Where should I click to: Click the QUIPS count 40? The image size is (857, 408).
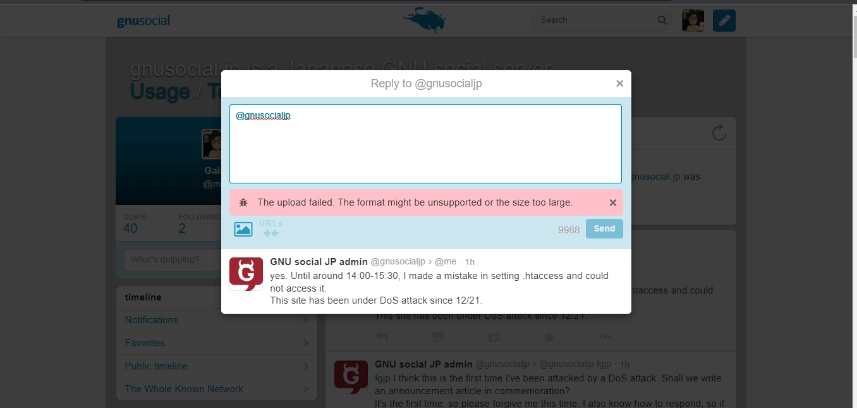(x=130, y=228)
